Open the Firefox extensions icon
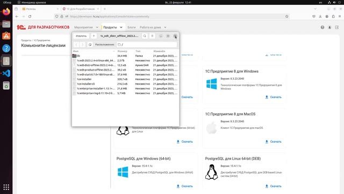 [x=333, y=17]
